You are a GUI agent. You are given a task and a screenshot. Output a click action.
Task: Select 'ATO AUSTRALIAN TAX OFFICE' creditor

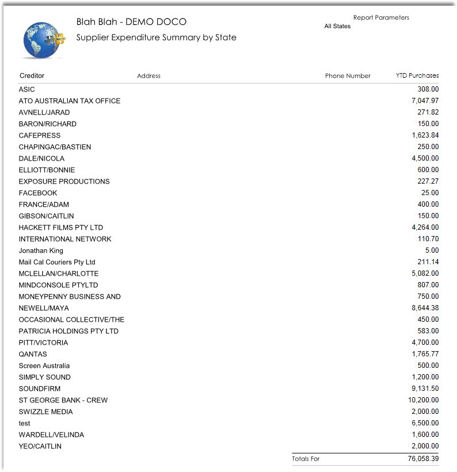coord(70,101)
